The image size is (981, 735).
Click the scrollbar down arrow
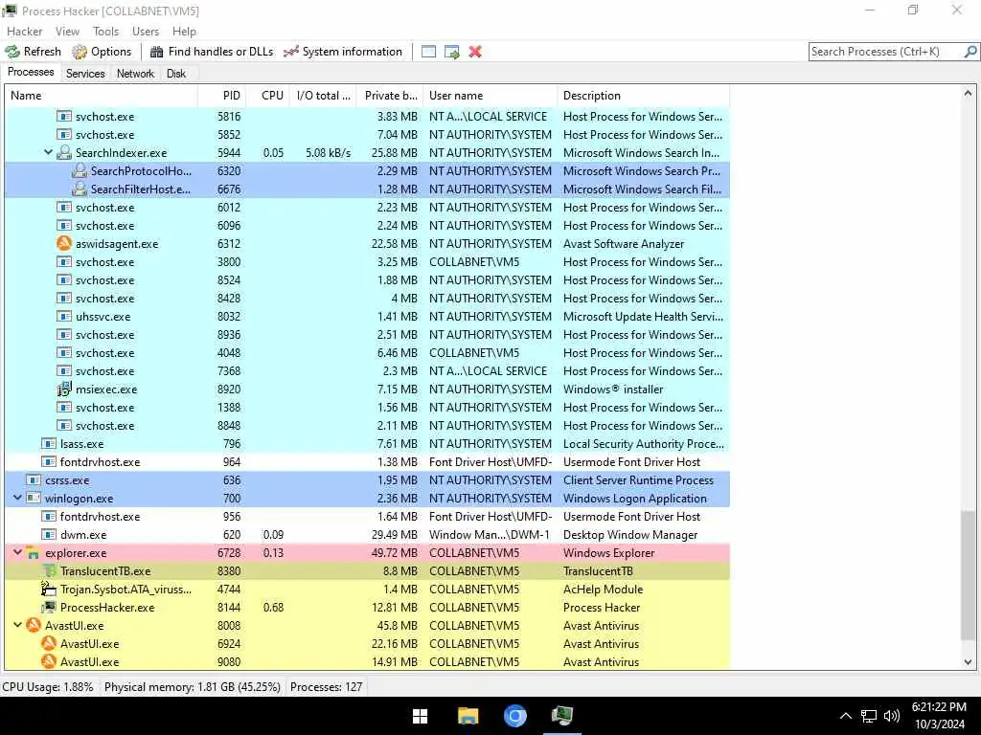click(x=968, y=662)
